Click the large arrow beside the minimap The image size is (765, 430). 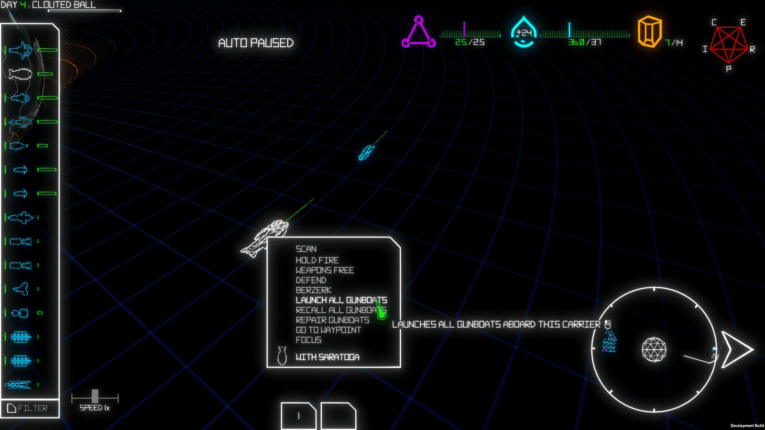737,349
